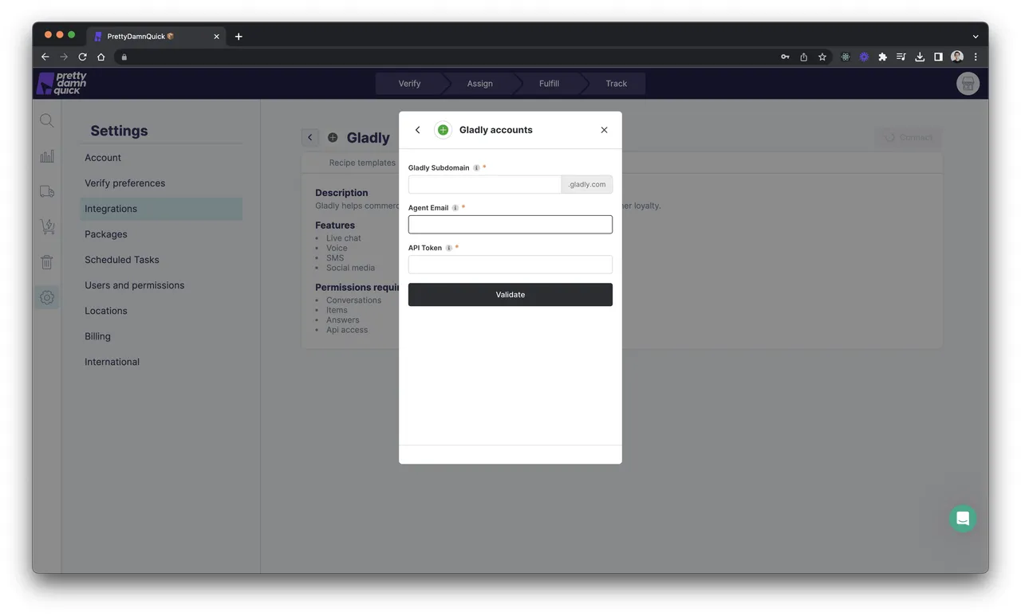The image size is (1021, 616).
Task: Click the browser forward arrow
Action: pyautogui.click(x=64, y=57)
